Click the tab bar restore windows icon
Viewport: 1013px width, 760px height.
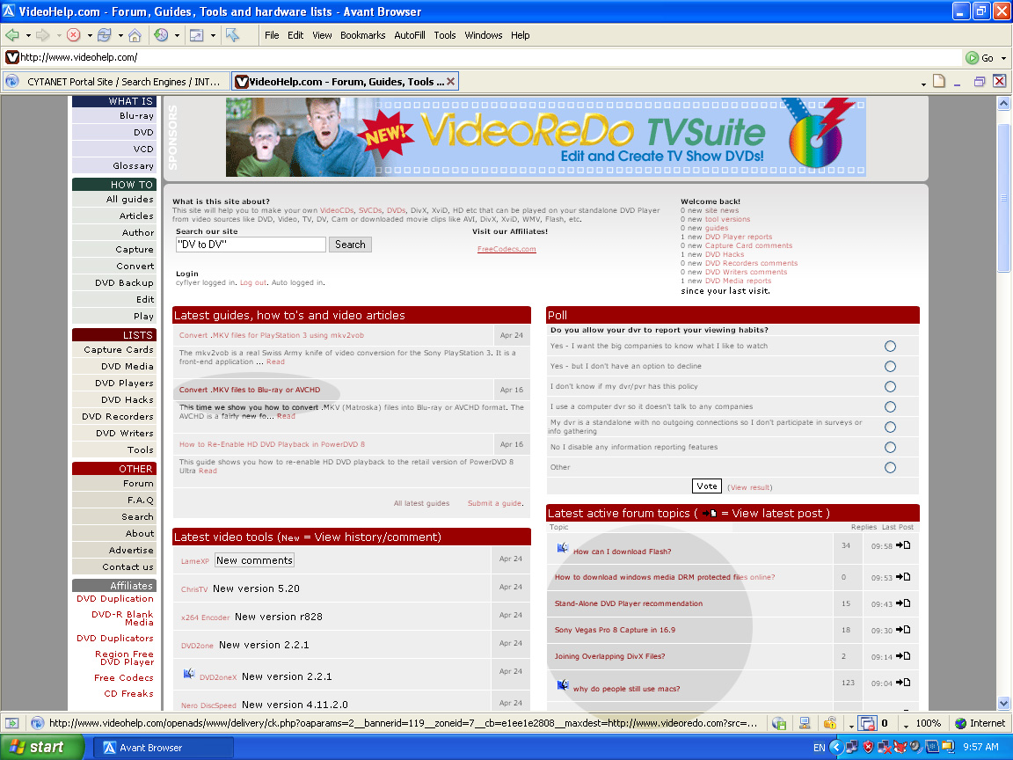[x=980, y=82]
